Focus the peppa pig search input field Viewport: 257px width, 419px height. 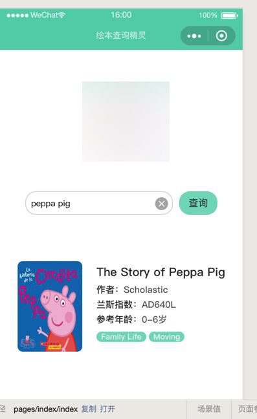93,203
